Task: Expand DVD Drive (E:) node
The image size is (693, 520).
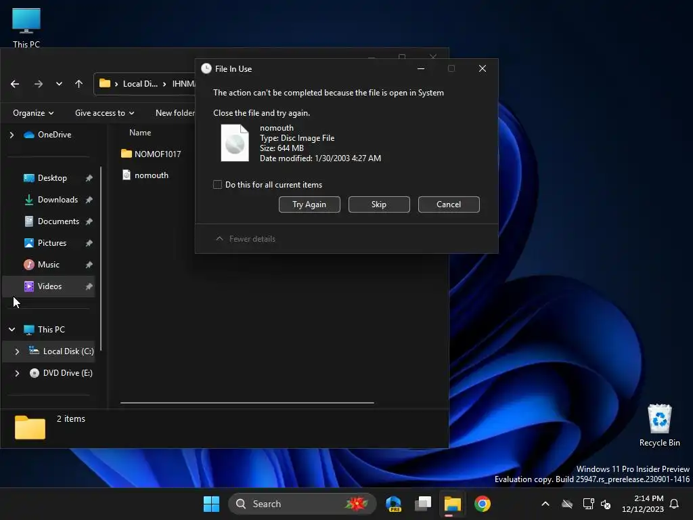Action: 17,373
